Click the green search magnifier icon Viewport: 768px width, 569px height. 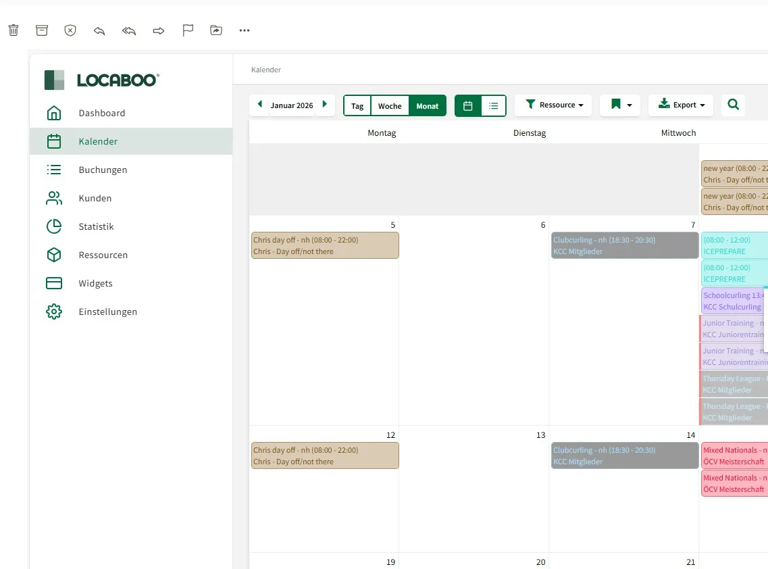(x=734, y=105)
